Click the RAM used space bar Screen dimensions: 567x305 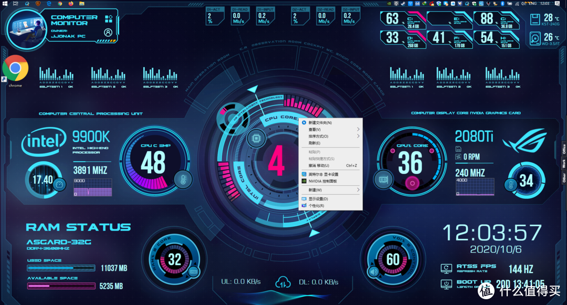[x=61, y=268]
